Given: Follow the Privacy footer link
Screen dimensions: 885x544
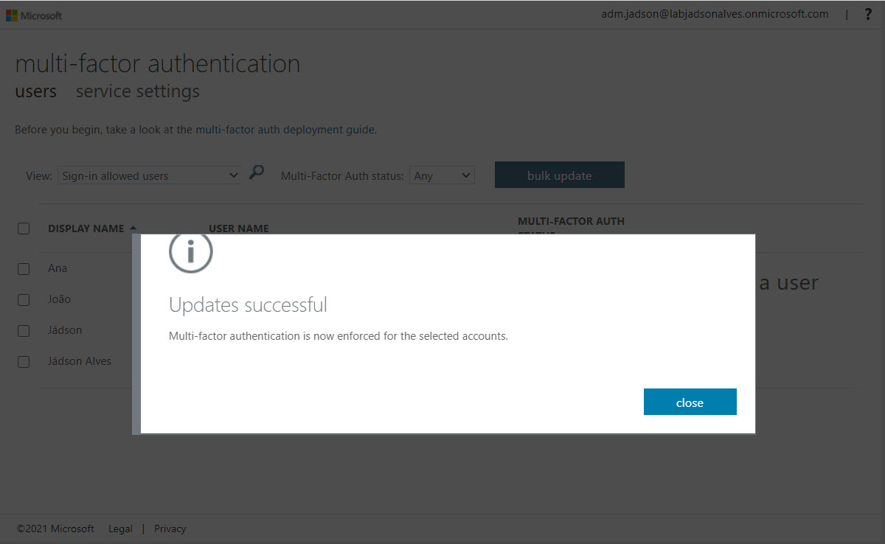Looking at the screenshot, I should pyautogui.click(x=170, y=529).
